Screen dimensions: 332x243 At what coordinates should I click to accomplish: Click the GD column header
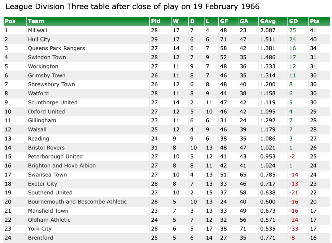(x=293, y=21)
